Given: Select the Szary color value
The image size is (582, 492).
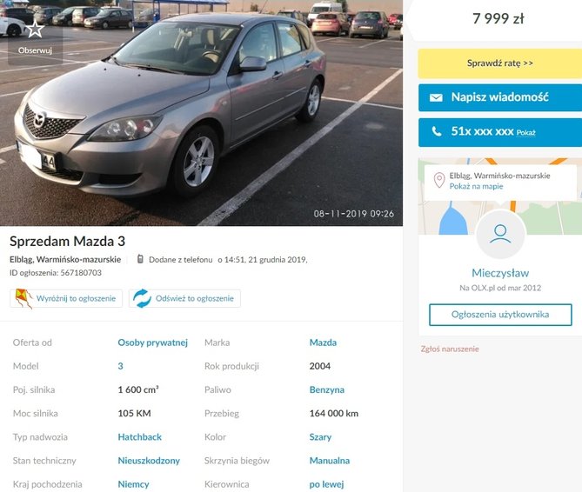Looking at the screenshot, I should tap(320, 437).
